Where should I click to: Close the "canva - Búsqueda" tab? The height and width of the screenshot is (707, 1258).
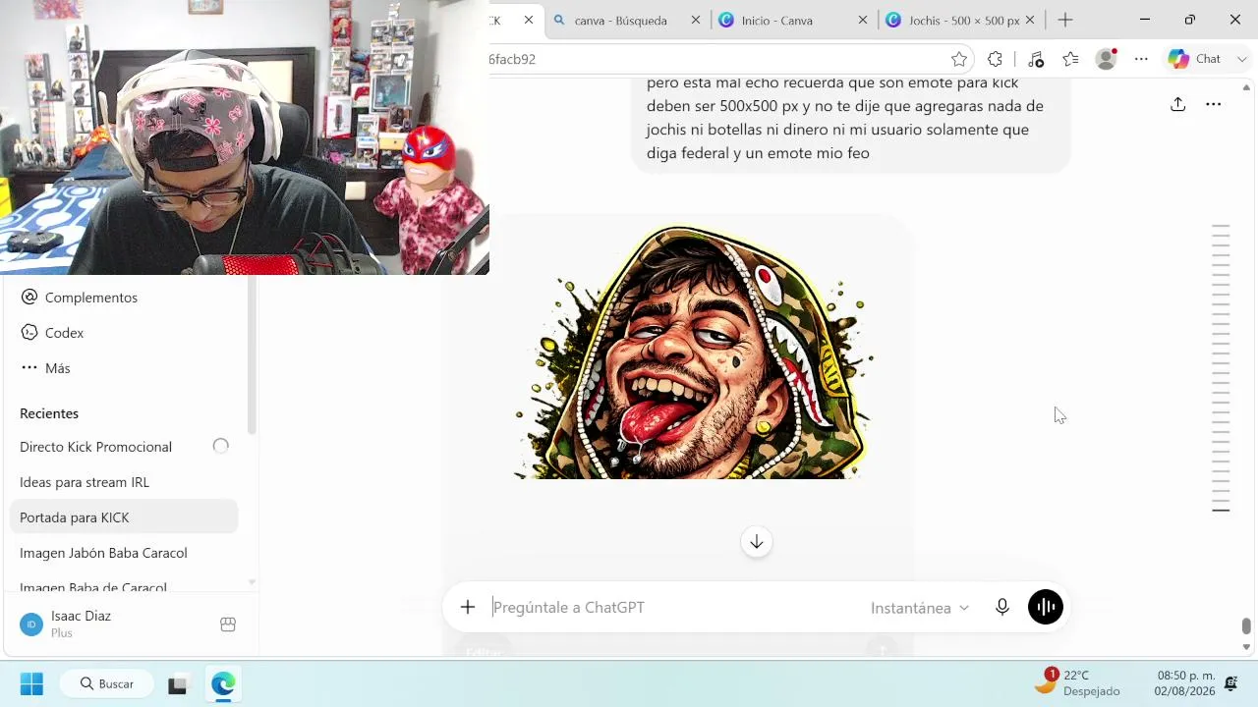coord(696,20)
